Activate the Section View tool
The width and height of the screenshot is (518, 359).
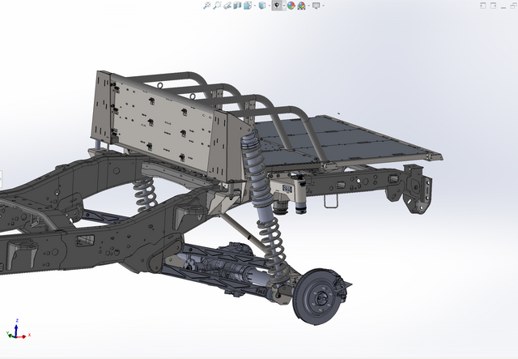coord(237,5)
